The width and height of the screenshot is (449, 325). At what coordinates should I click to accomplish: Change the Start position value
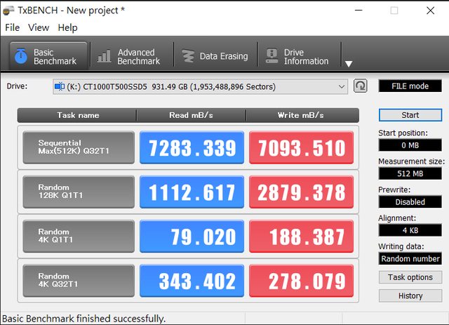click(x=410, y=145)
